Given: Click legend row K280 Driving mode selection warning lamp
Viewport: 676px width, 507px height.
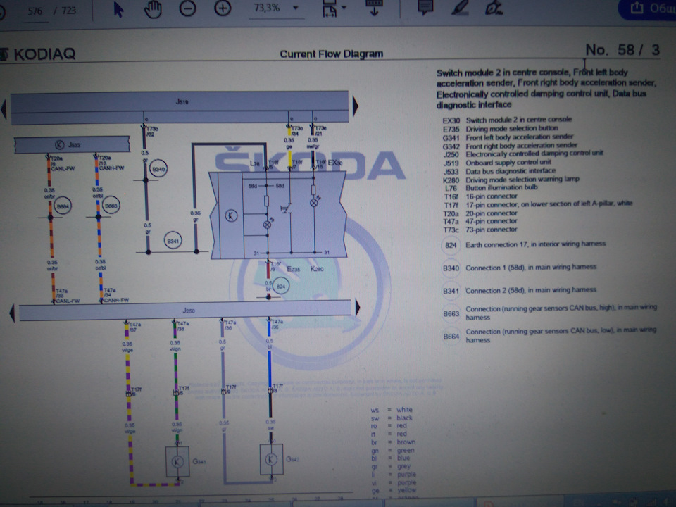Looking at the screenshot, I should 511,179.
